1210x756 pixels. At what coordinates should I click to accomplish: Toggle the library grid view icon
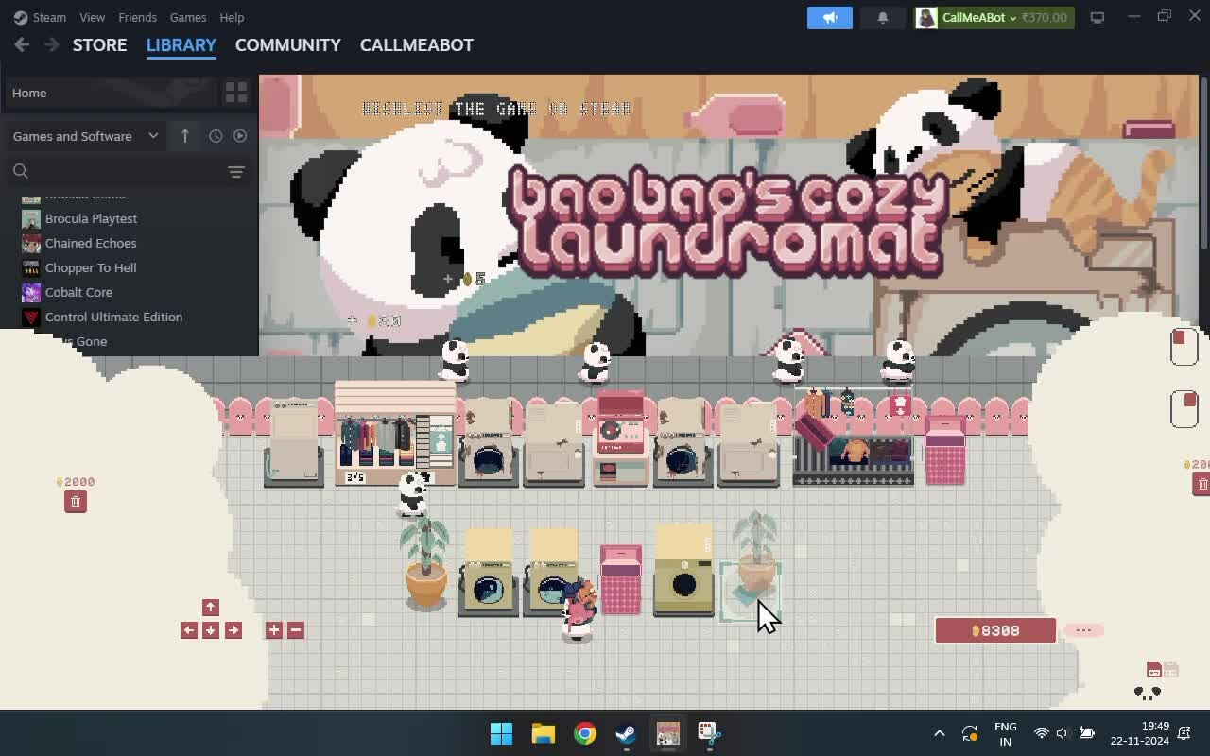tap(235, 93)
